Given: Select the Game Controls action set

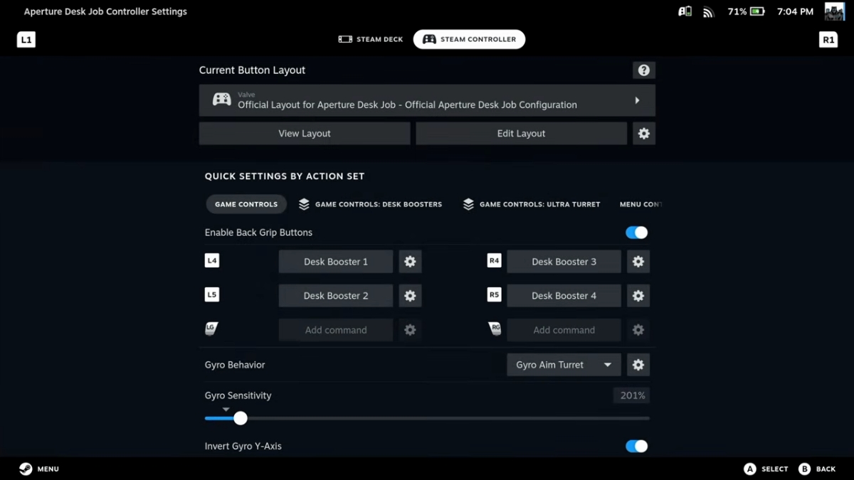Looking at the screenshot, I should coord(246,204).
